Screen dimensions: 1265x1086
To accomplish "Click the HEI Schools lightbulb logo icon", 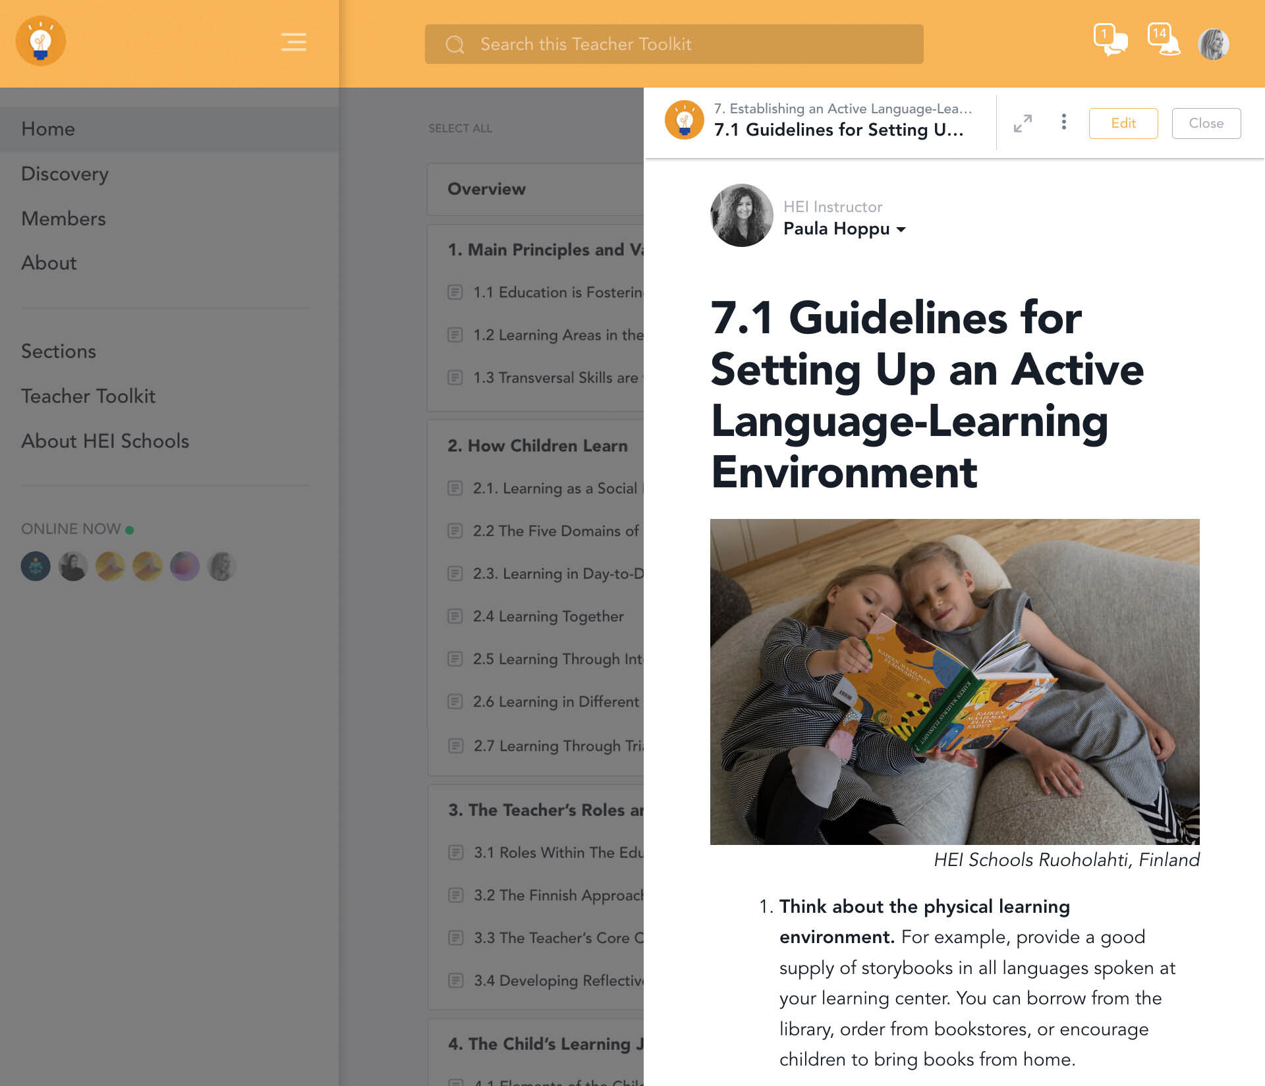I will pos(40,40).
